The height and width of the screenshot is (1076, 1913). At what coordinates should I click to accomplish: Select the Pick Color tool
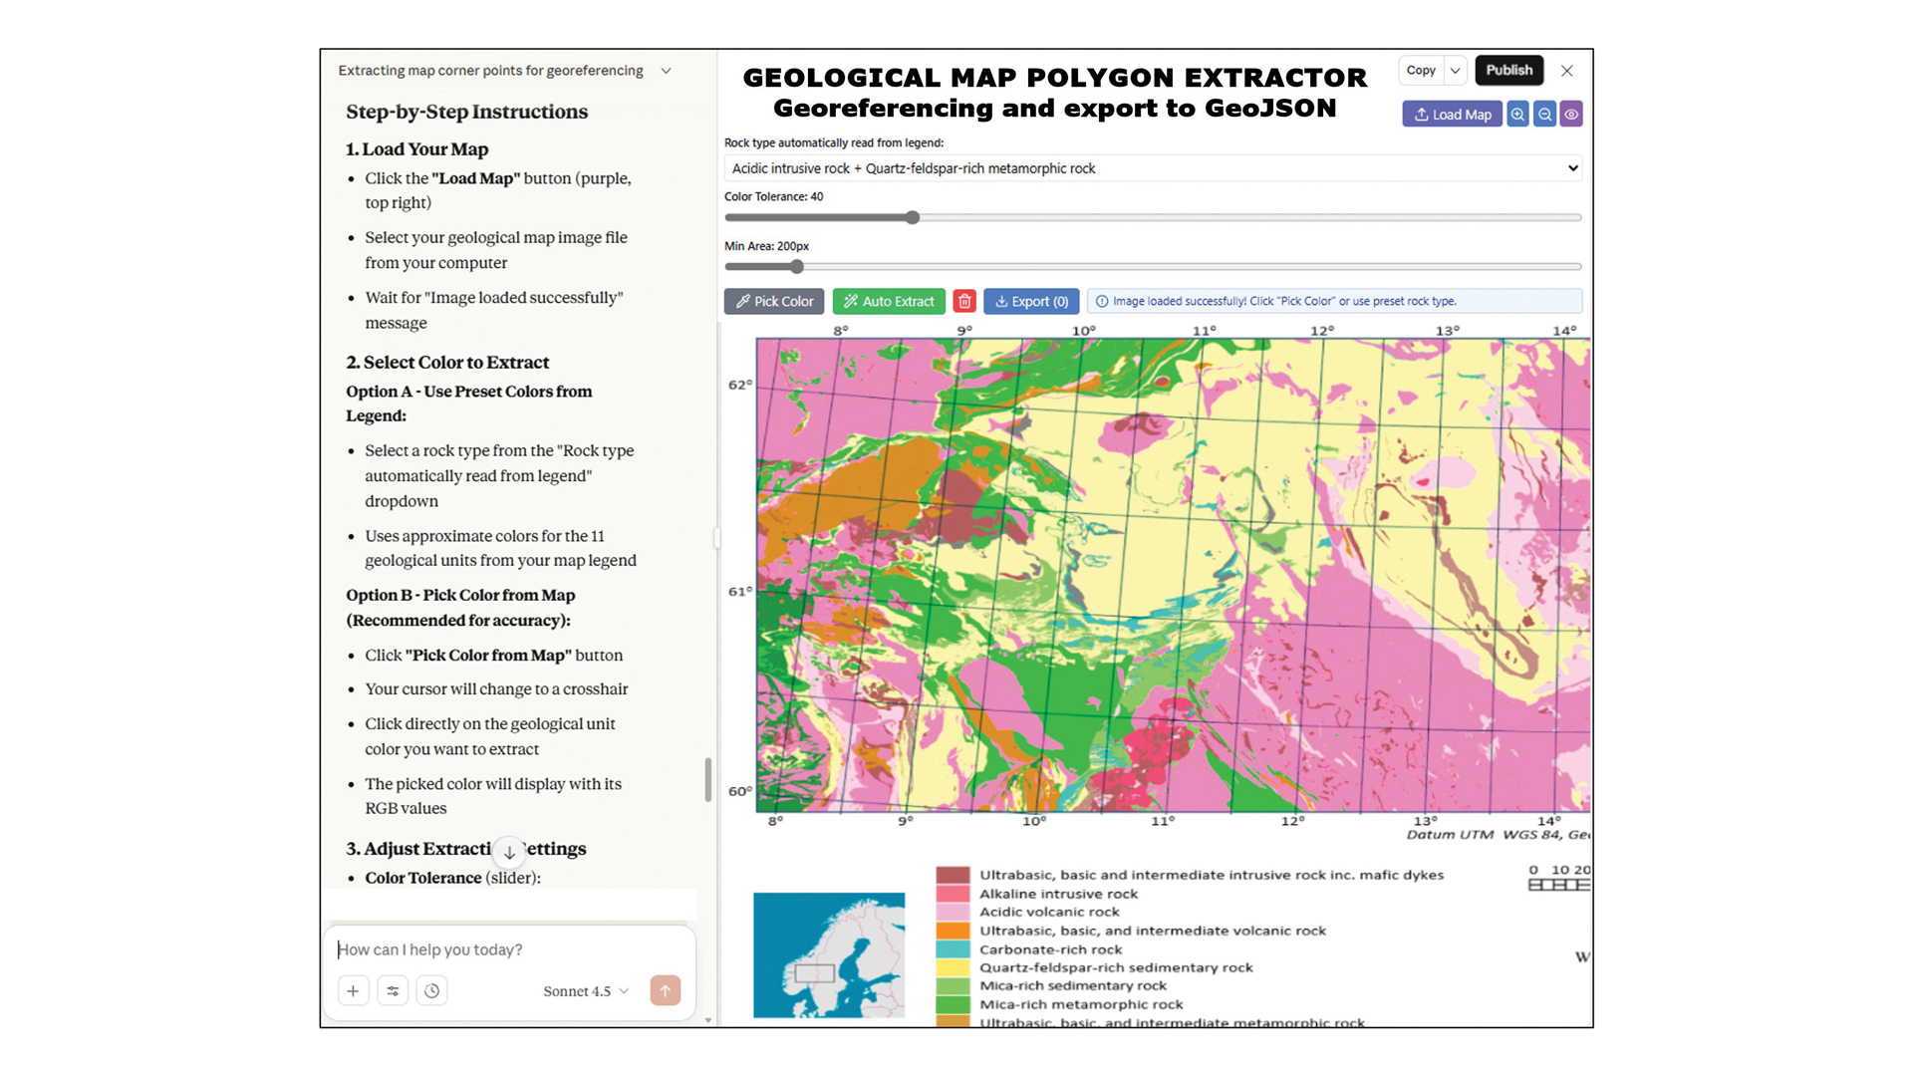pos(773,301)
